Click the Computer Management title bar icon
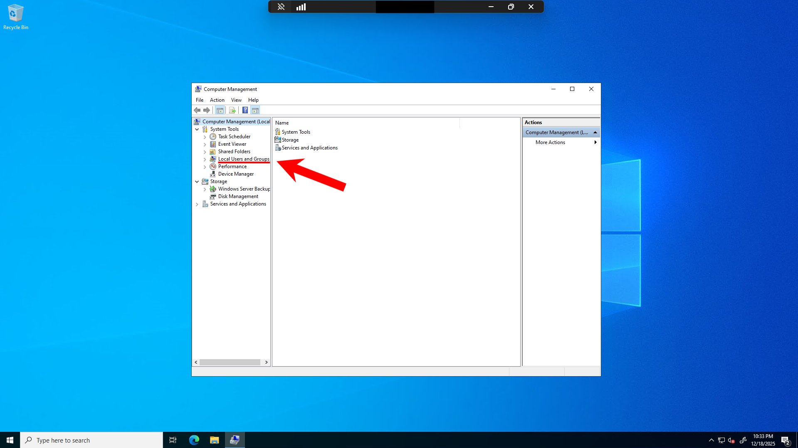Image resolution: width=798 pixels, height=448 pixels. coord(198,89)
